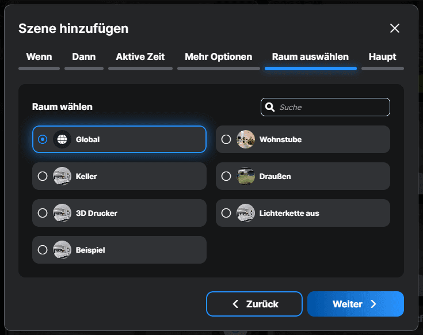Click the magnifier icon in search box
The width and height of the screenshot is (423, 335).
pos(270,107)
